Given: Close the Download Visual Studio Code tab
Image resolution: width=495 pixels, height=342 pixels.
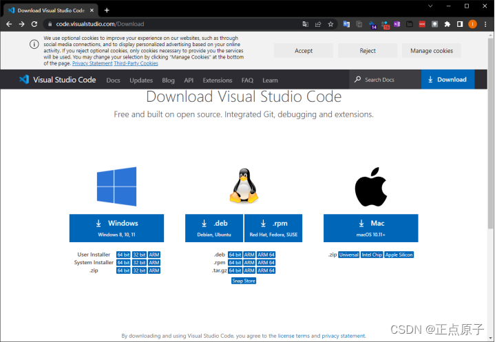Looking at the screenshot, I should [92, 10].
